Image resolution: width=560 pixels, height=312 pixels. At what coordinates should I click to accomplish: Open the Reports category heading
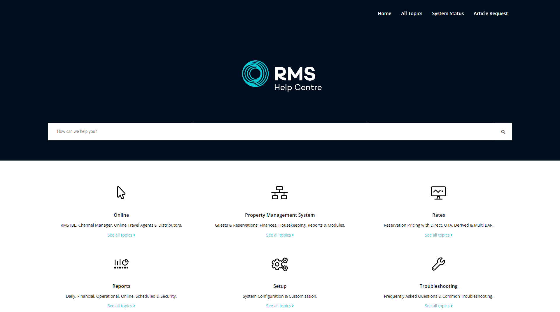[x=121, y=286]
